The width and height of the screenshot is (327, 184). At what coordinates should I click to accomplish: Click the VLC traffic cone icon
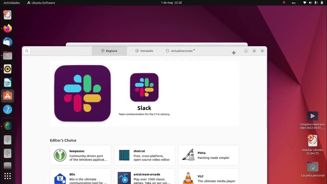pos(188,178)
